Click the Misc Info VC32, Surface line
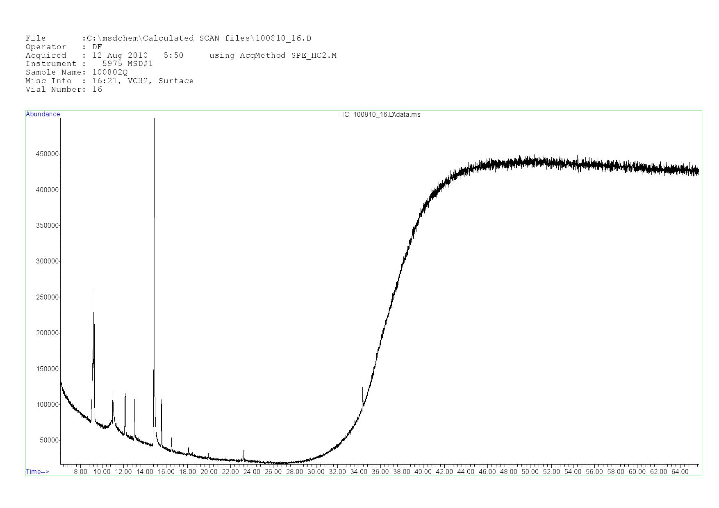Screen dimensions: 719x508 pos(109,81)
